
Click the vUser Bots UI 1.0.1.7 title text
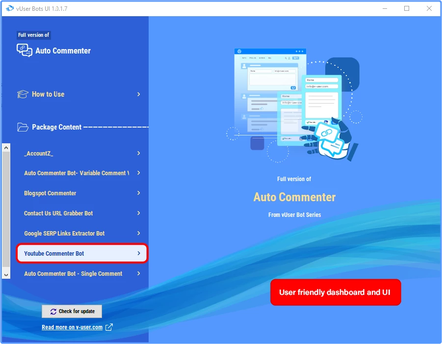(42, 9)
